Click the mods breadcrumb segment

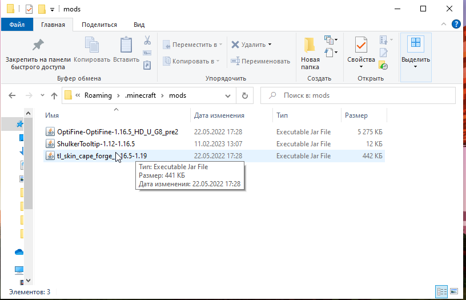click(178, 95)
